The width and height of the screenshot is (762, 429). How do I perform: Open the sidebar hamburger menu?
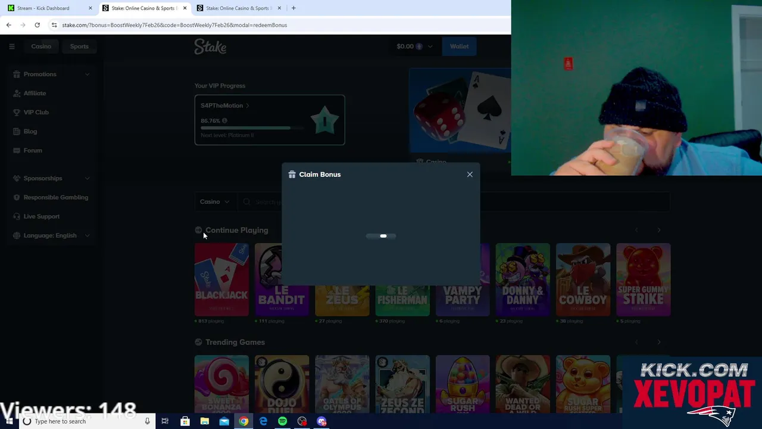[x=11, y=46]
